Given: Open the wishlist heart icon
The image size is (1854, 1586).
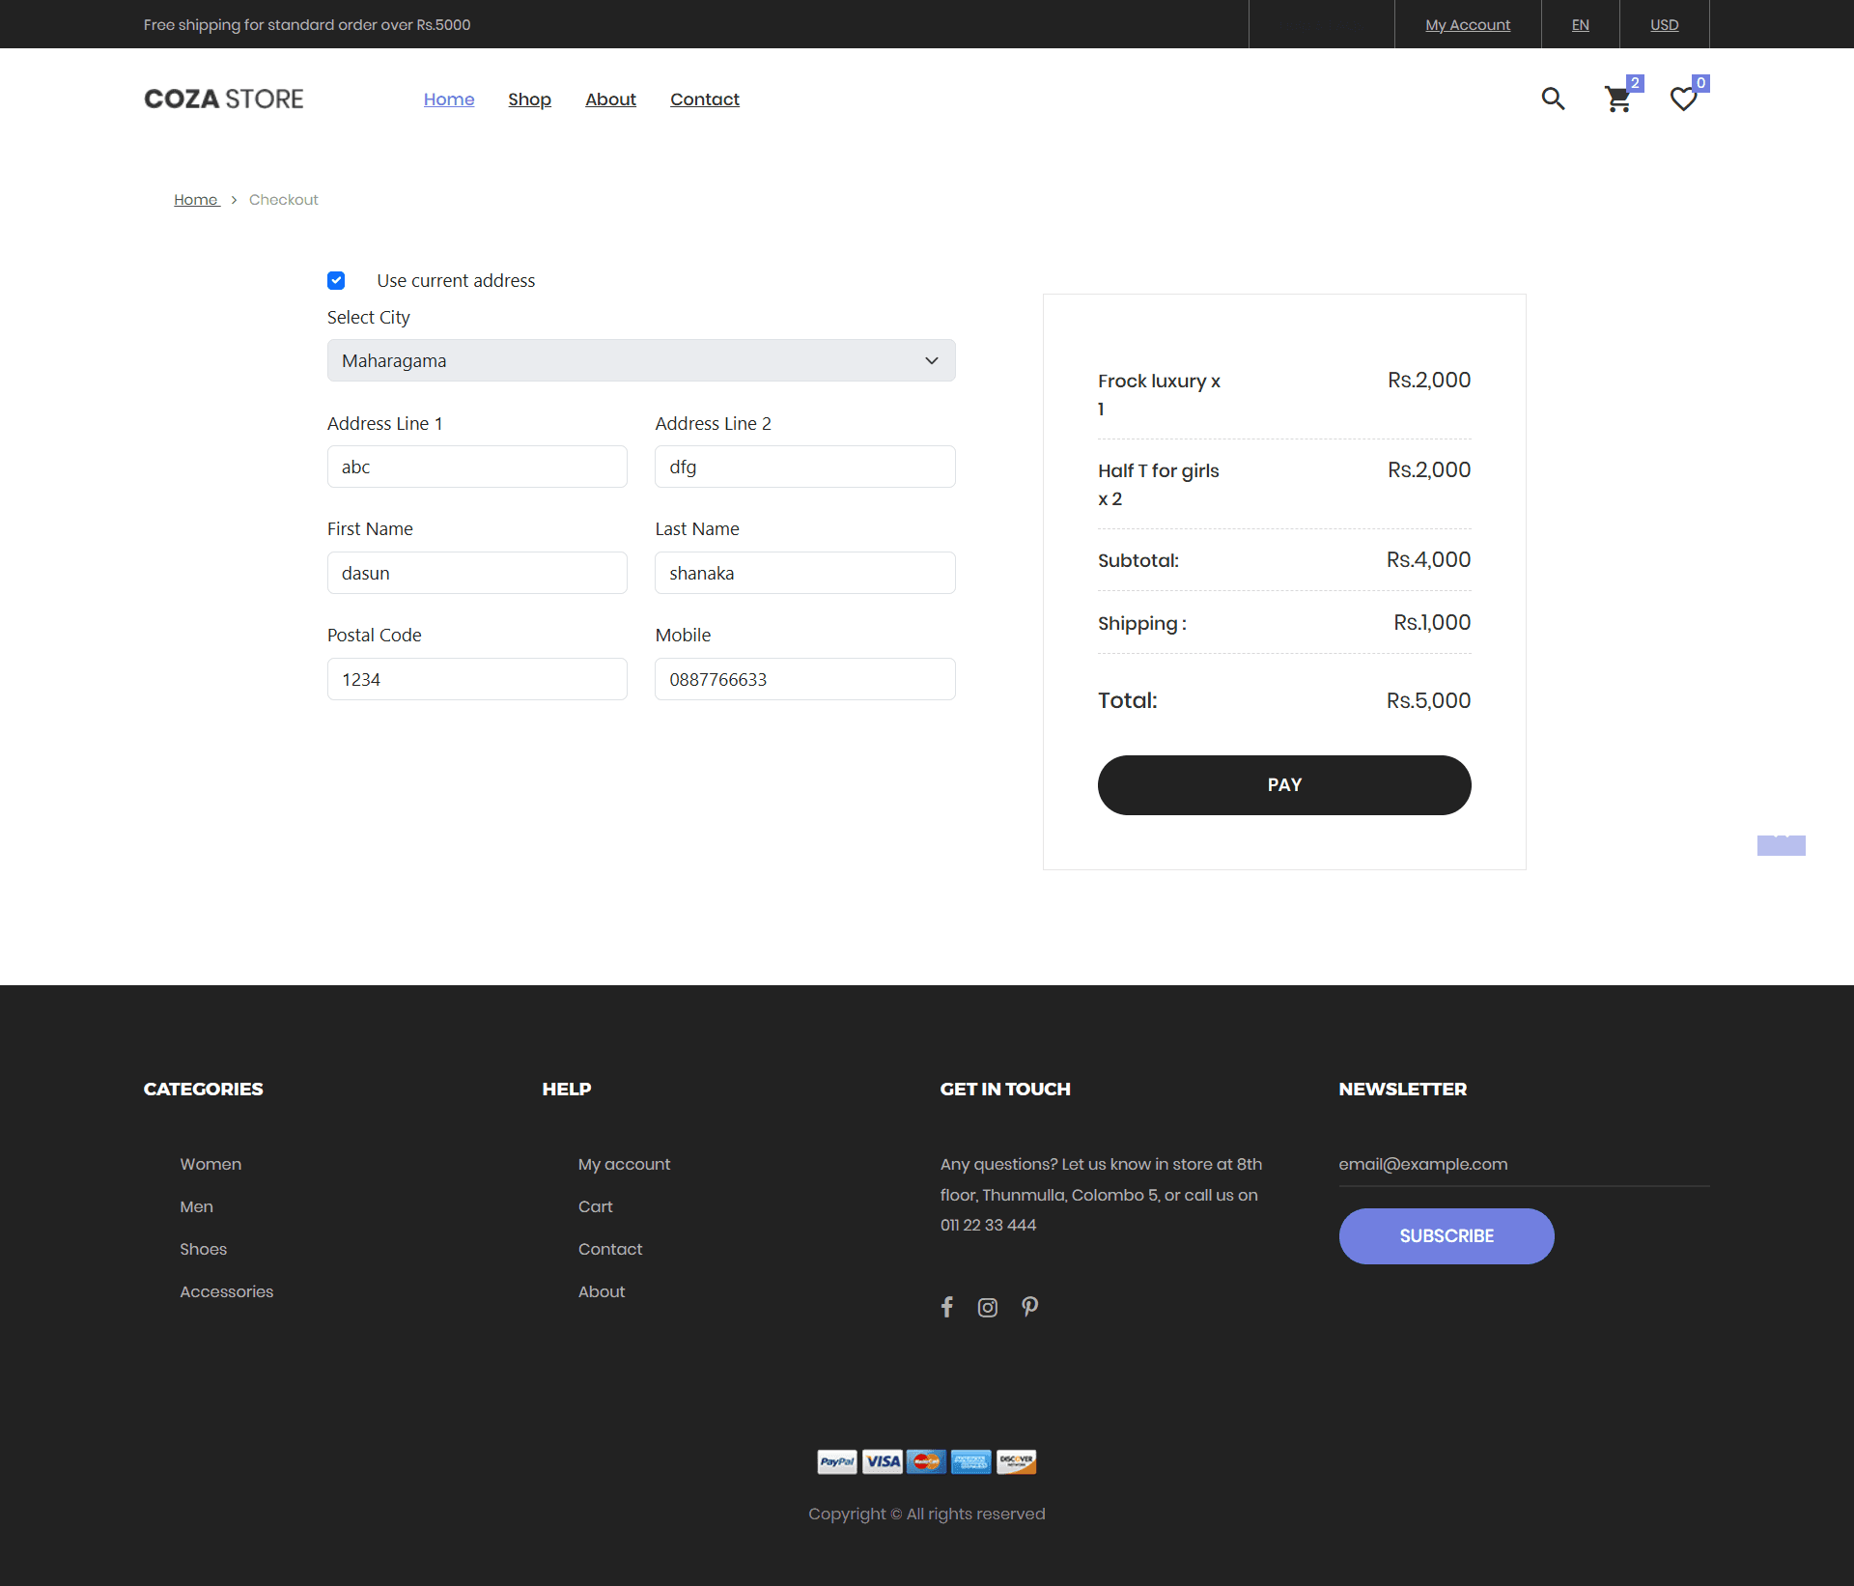Looking at the screenshot, I should [1683, 99].
